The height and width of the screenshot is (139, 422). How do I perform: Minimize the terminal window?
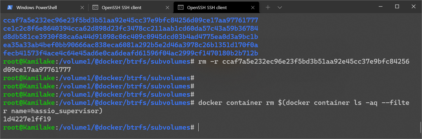point(381,6)
